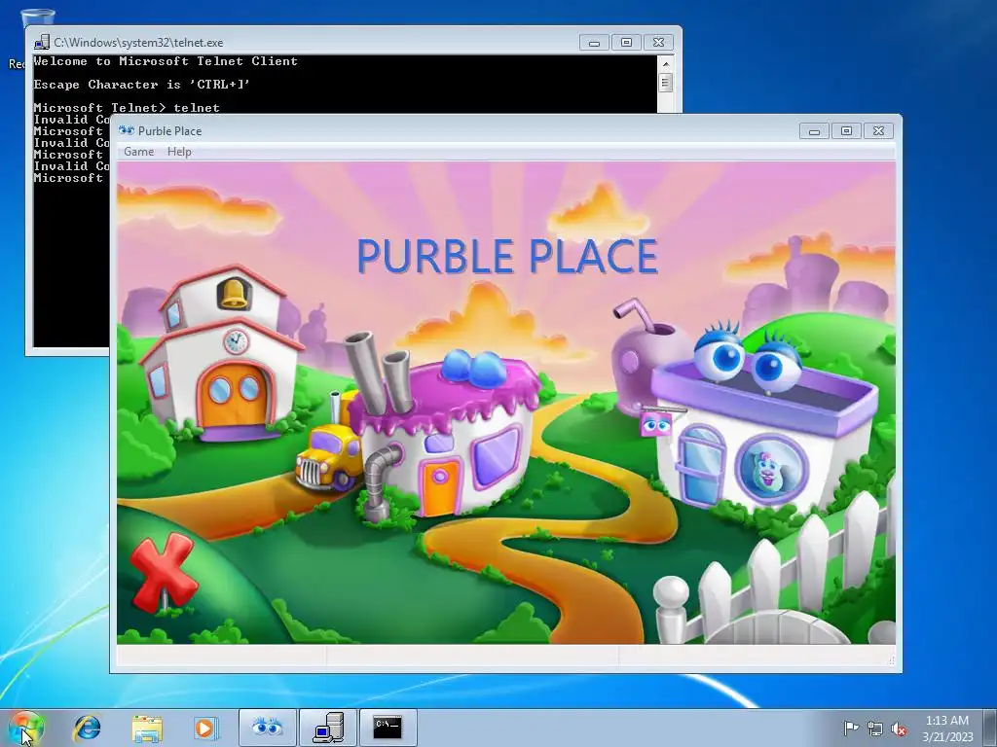Click the telnet scrollbar up arrow
The height and width of the screenshot is (747, 997).
coord(666,63)
